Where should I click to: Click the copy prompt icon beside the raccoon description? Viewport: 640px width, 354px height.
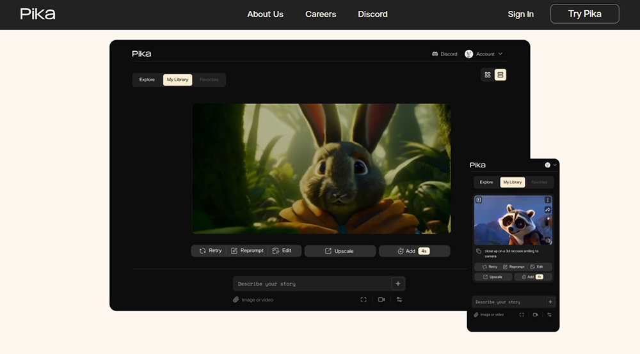click(x=479, y=252)
